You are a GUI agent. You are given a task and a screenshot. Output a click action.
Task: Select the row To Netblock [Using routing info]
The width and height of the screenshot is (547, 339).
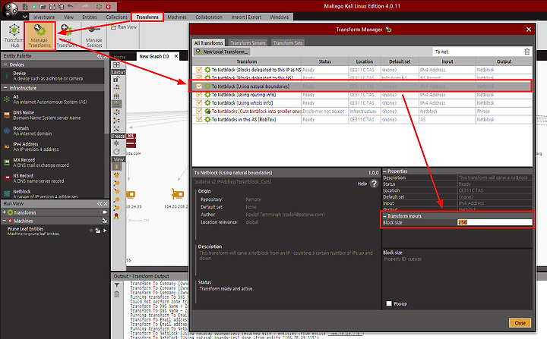[362, 94]
